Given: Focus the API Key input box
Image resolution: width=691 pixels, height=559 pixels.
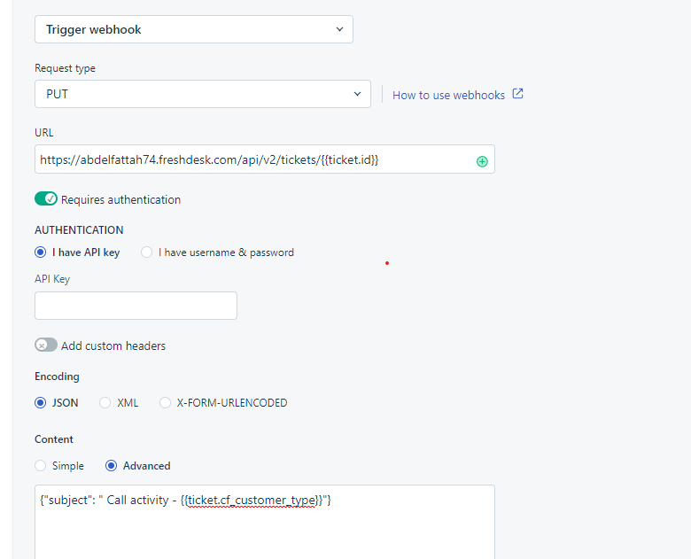Looking at the screenshot, I should 136,306.
